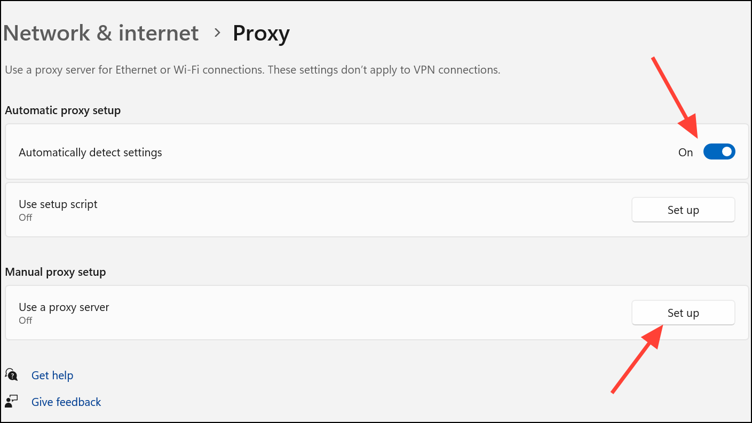Open Set up for Use setup script
This screenshot has width=752, height=423.
click(683, 210)
